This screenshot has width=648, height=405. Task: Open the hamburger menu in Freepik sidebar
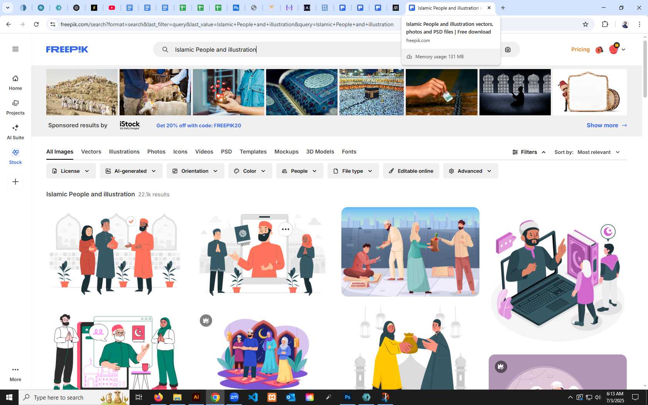click(x=15, y=49)
